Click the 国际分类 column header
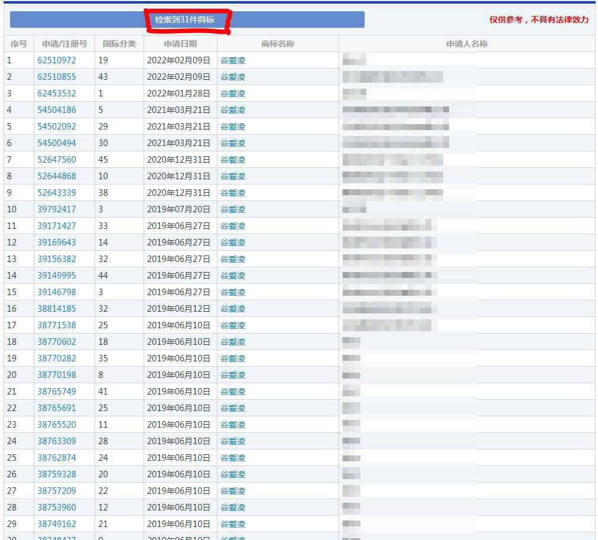The height and width of the screenshot is (540, 598). tap(119, 44)
